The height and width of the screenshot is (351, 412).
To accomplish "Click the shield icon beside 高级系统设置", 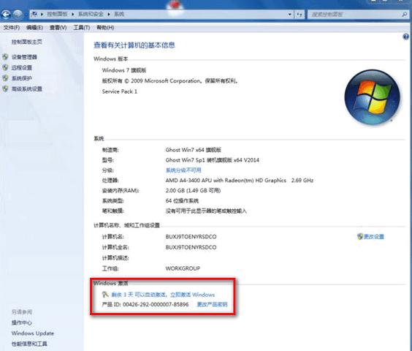I will (5, 88).
